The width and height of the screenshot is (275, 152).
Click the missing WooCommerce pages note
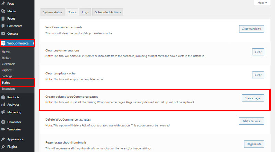click(120, 102)
